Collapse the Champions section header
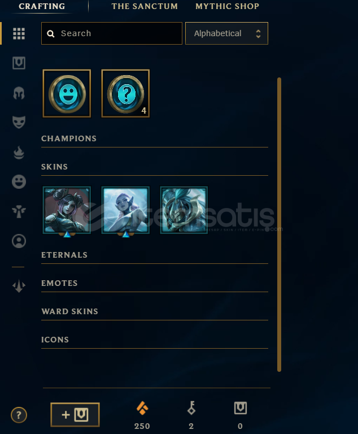Viewport: 358px width, 434px height. pos(69,138)
